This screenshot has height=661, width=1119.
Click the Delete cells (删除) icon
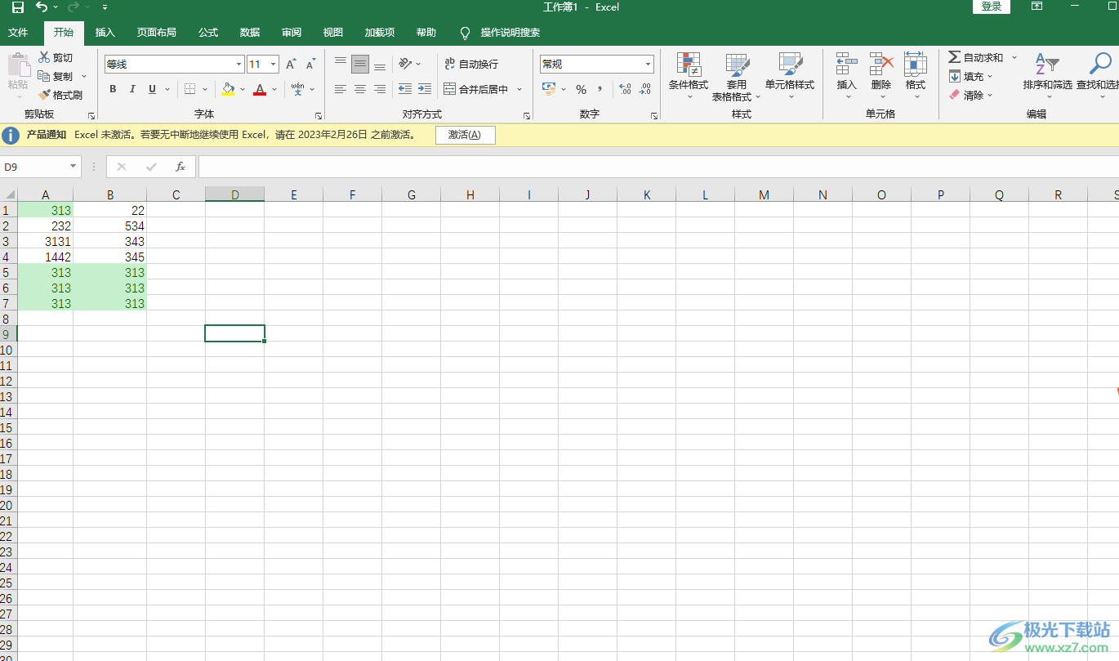point(881,65)
